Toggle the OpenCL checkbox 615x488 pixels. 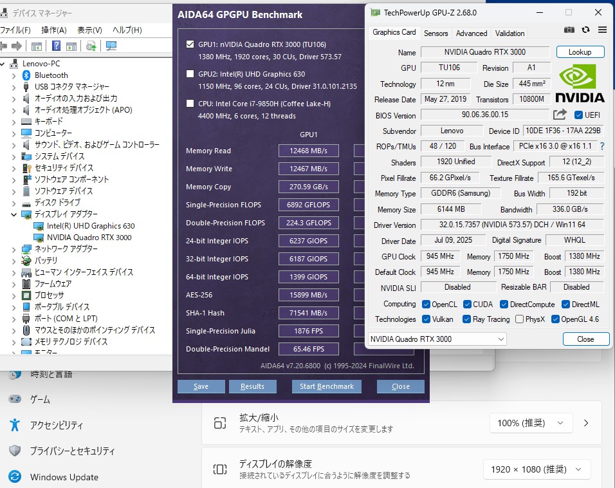pos(426,305)
